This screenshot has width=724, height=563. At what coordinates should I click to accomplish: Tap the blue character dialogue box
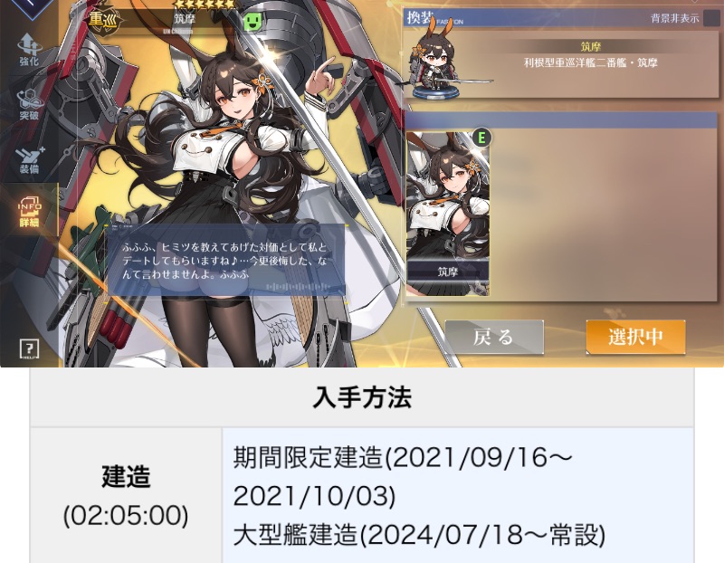coord(226,260)
